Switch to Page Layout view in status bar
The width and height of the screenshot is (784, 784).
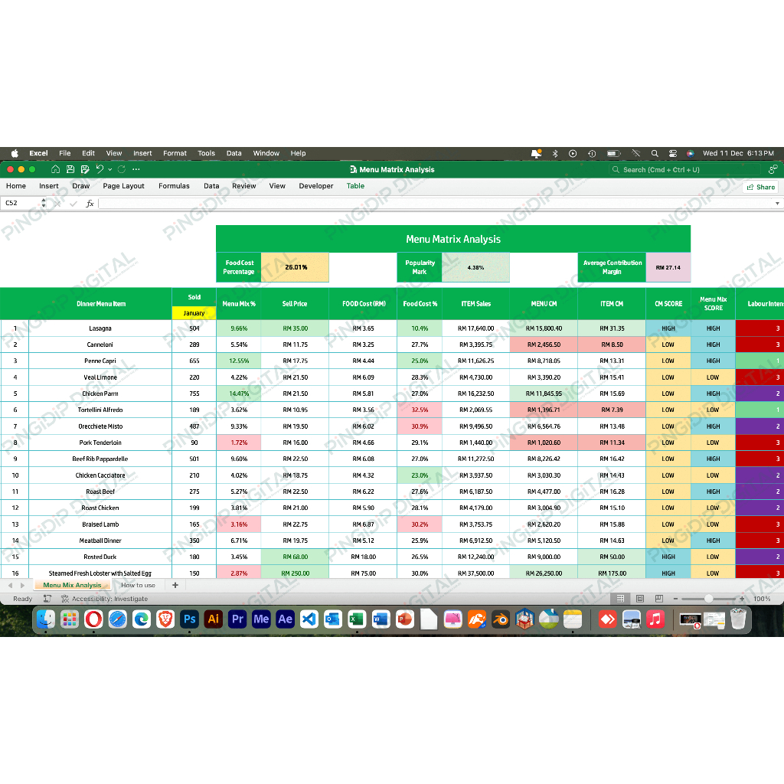(639, 599)
